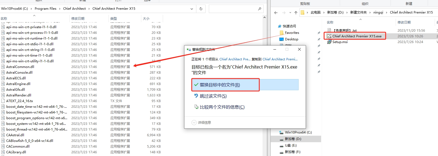
Task: Click search magnifier icon in left Explorer
Action: [x=260, y=9]
